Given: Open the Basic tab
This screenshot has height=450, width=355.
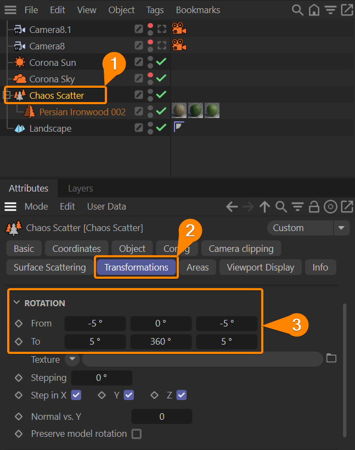Looking at the screenshot, I should [x=24, y=249].
